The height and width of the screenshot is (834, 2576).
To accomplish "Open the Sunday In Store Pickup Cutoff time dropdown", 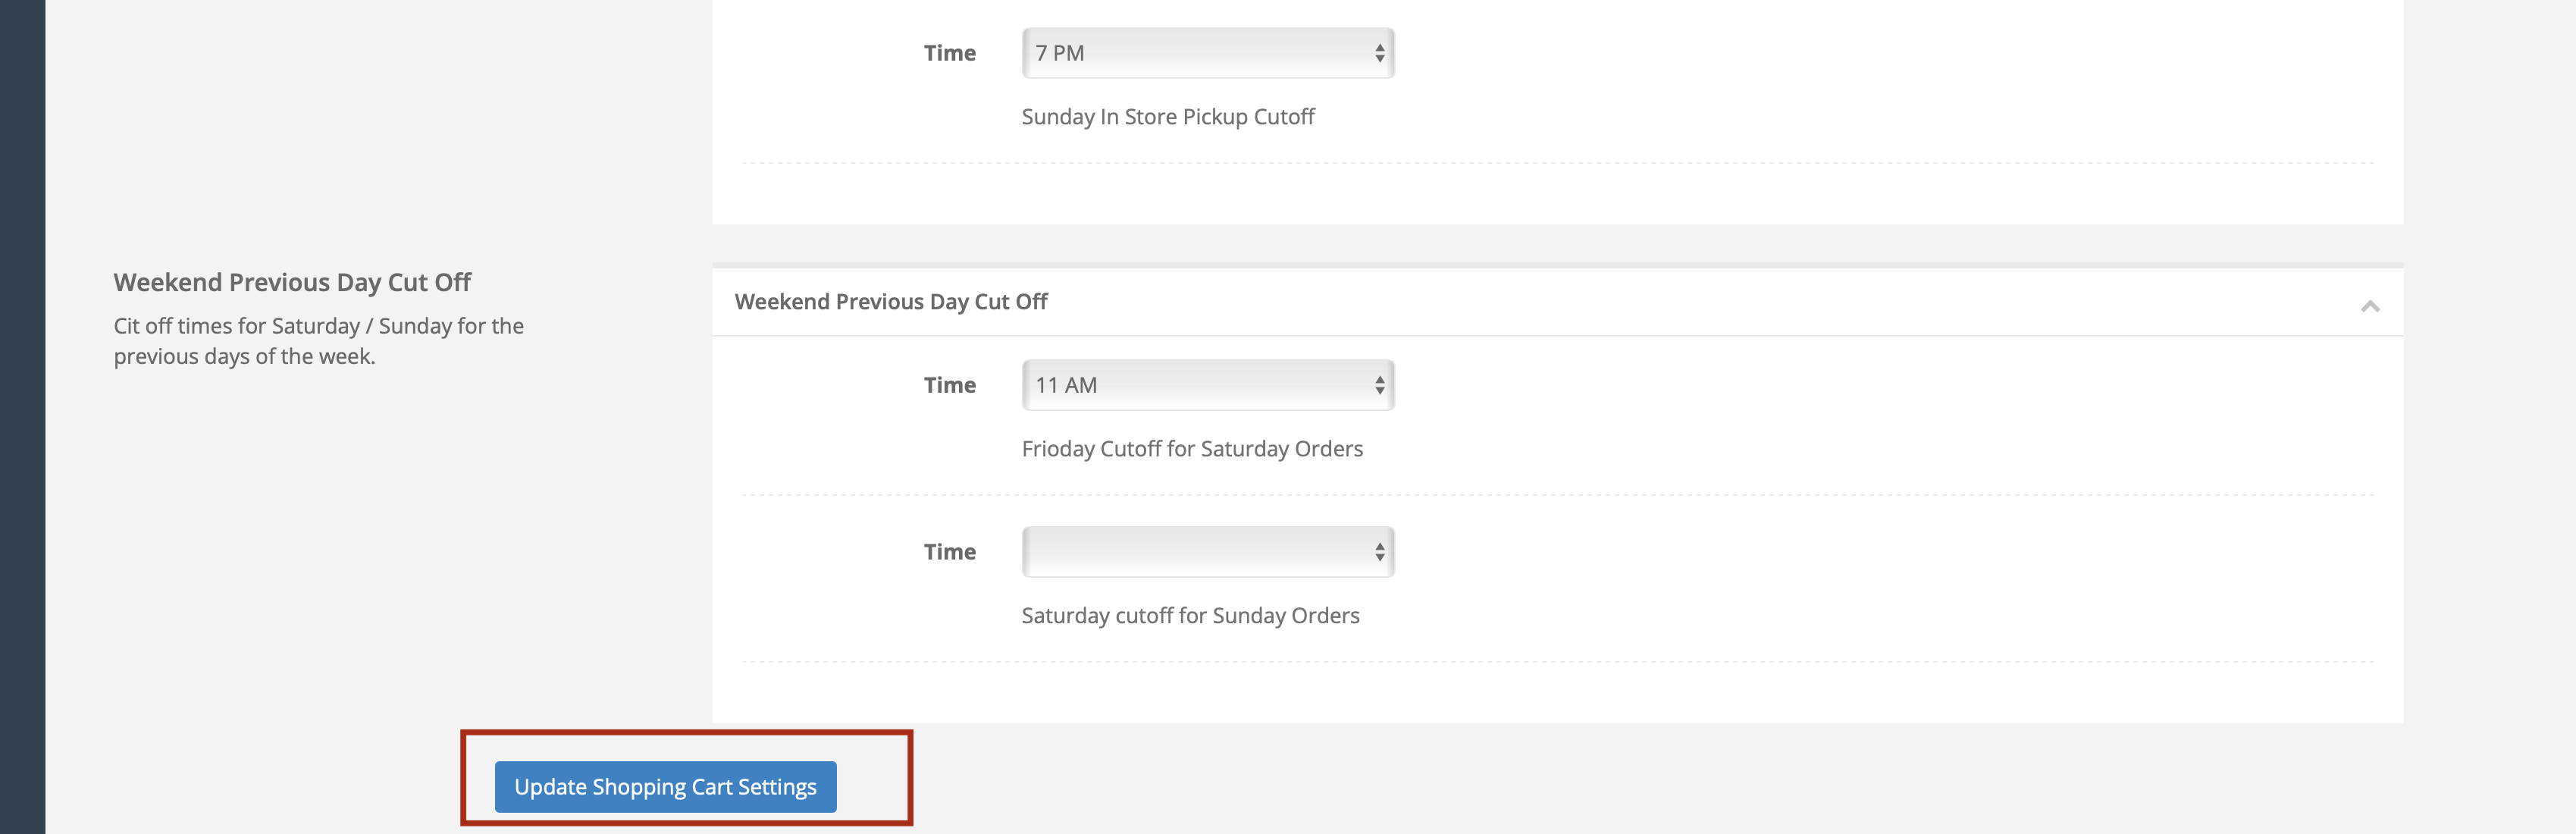I will click(x=1208, y=53).
